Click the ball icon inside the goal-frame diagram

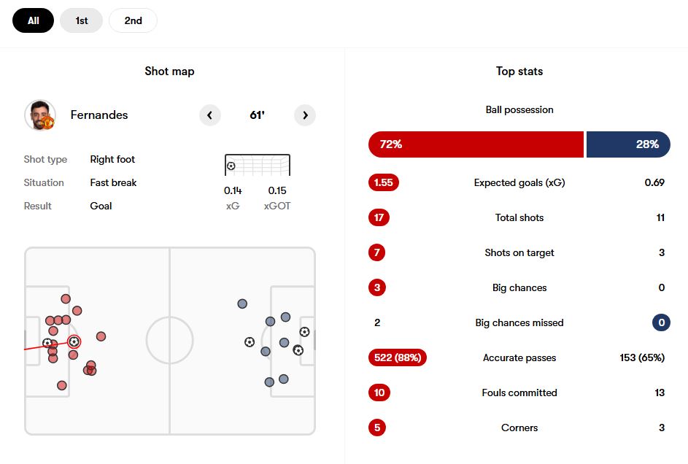point(231,166)
